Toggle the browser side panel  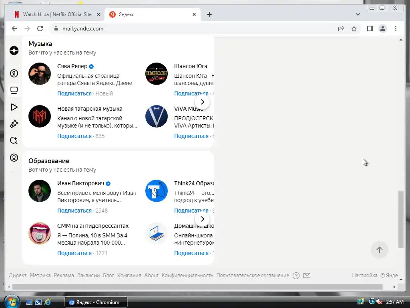[x=370, y=28]
